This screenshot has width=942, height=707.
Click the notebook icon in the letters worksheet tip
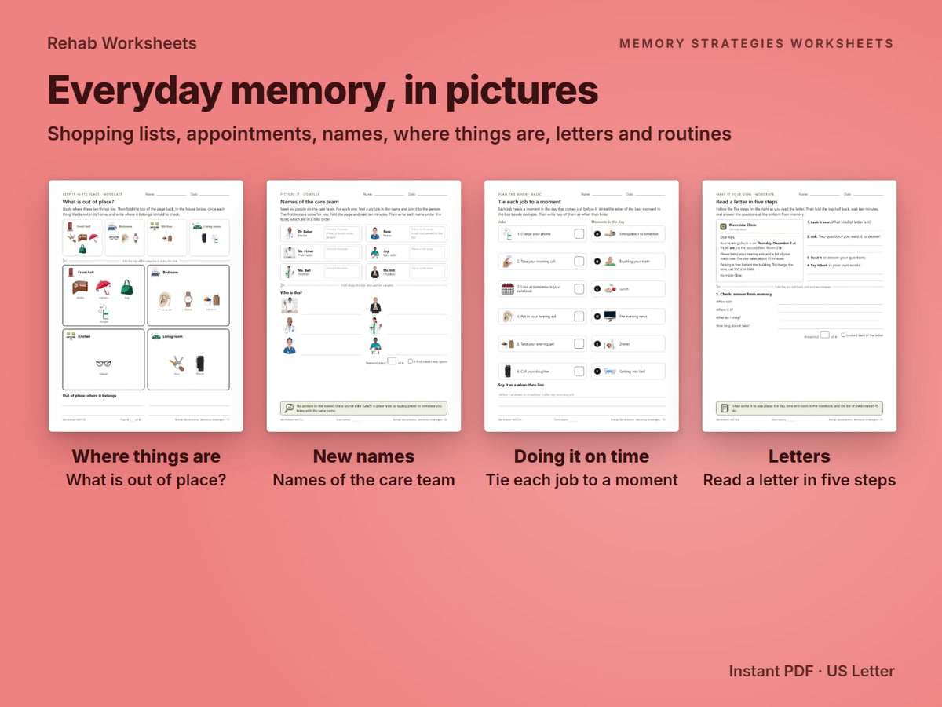coord(725,408)
